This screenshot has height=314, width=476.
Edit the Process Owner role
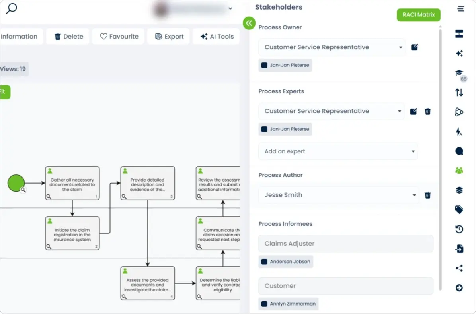pos(414,47)
